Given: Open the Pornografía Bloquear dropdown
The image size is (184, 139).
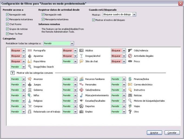Looking at the screenshot, I should click(x=18, y=51).
